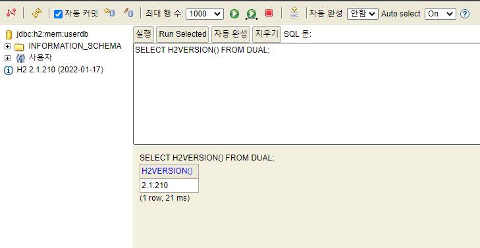Open the 자동 완성 안함 dropdown
This screenshot has height=248, width=480.
coord(362,14)
